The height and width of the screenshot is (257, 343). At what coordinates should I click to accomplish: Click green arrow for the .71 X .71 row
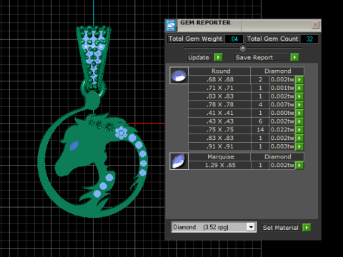tap(299, 88)
